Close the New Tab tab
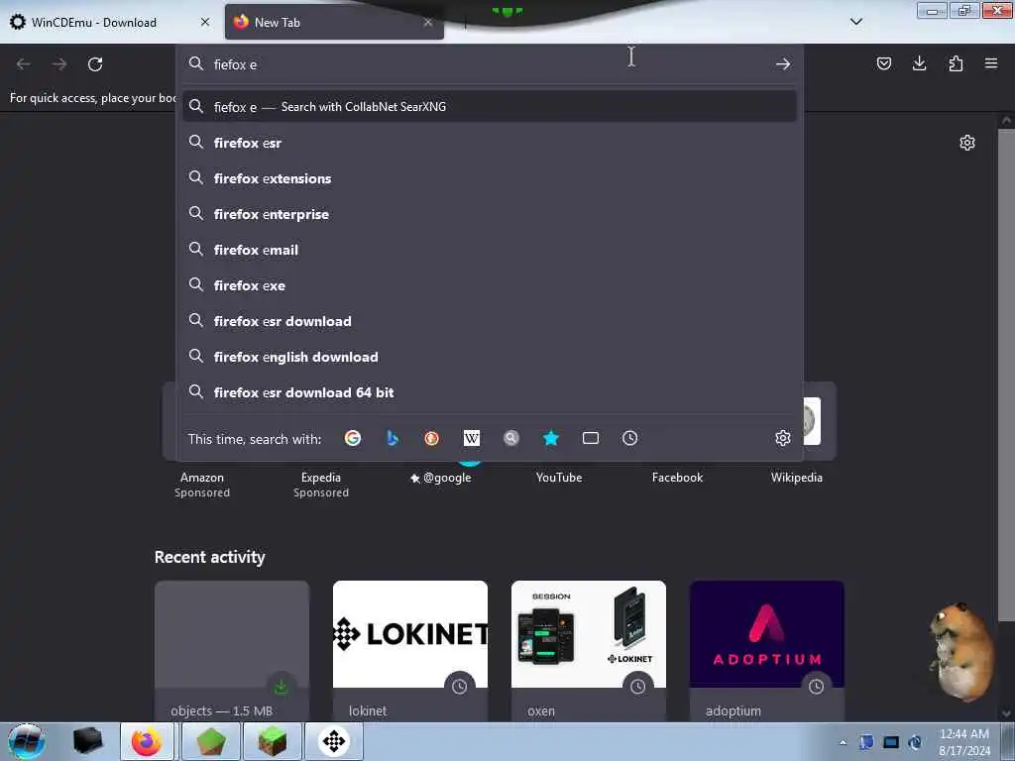The image size is (1015, 761). point(428,22)
